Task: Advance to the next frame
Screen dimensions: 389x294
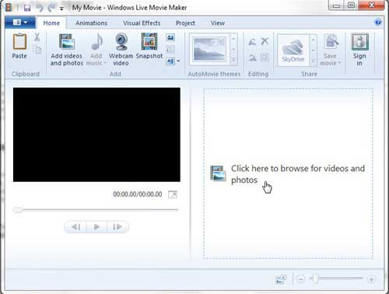Action: pos(117,227)
